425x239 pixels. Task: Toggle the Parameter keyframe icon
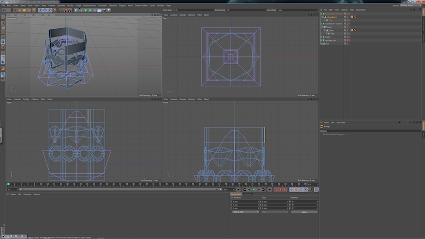[x=305, y=190]
